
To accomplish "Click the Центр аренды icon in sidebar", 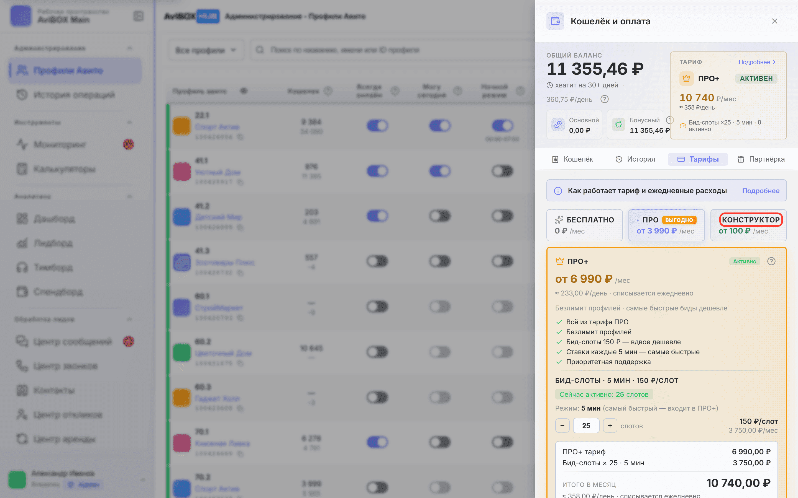I will [x=22, y=439].
